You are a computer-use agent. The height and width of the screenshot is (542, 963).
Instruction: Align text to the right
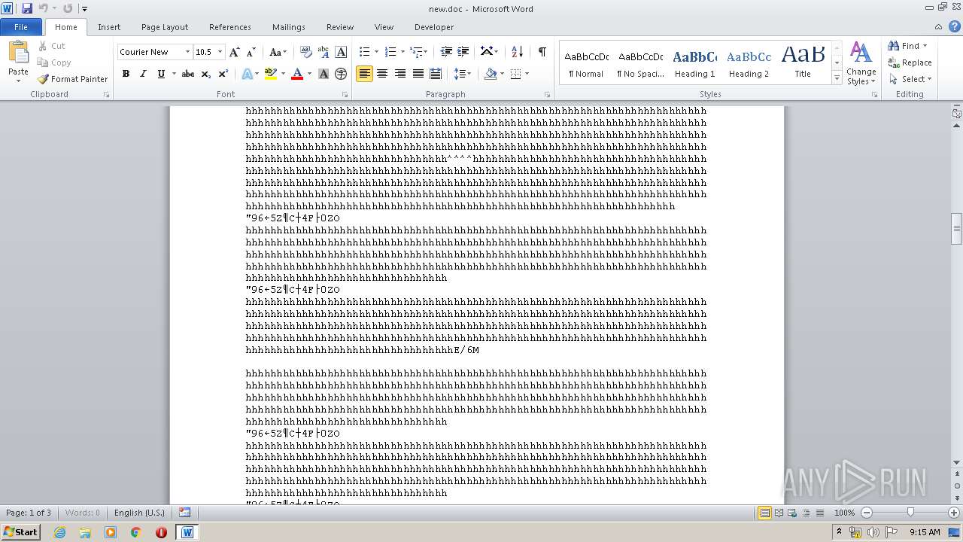tap(400, 74)
